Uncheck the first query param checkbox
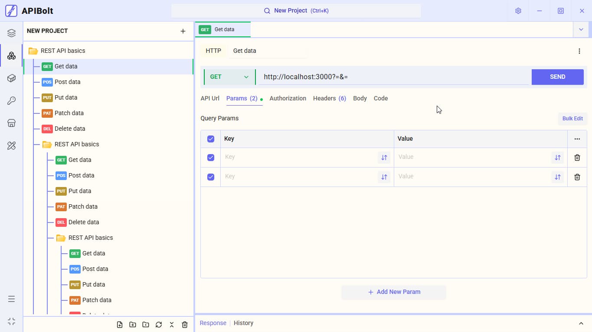Image resolution: width=592 pixels, height=332 pixels. [211, 158]
